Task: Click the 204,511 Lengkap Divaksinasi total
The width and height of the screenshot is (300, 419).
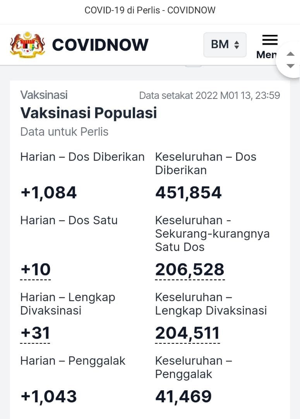Action: (187, 333)
